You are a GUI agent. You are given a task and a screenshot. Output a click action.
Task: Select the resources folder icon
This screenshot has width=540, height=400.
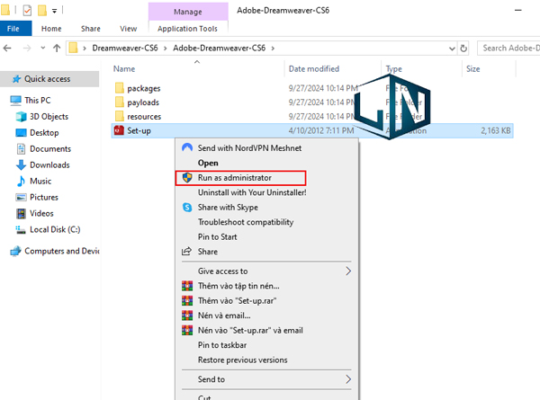point(120,116)
